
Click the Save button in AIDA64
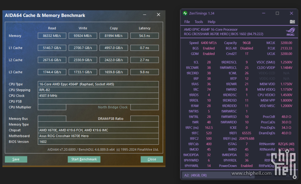(x=16, y=159)
